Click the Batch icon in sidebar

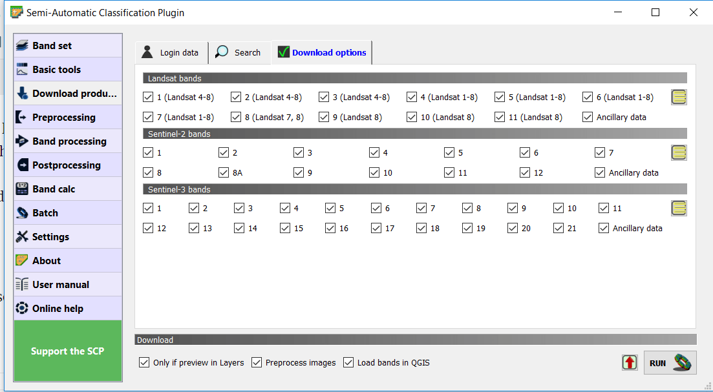[22, 213]
